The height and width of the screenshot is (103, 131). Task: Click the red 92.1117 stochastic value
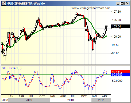click(x=120, y=72)
